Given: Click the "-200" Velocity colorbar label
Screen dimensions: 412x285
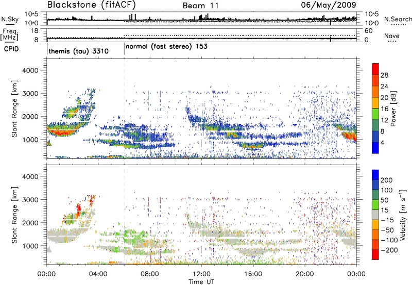Looking at the screenshot, I should click(389, 250).
